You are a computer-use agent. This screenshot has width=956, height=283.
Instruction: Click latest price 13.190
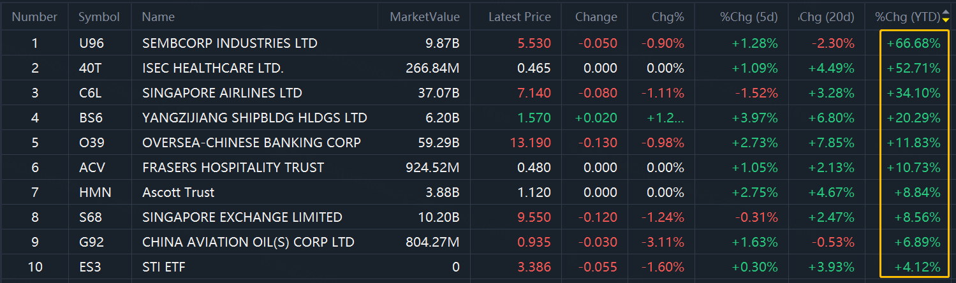531,143
